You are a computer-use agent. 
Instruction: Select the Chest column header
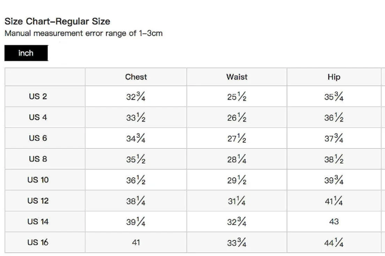[x=136, y=77]
